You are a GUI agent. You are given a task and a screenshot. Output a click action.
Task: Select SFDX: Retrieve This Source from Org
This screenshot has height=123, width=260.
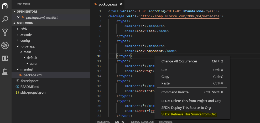(x=189, y=114)
